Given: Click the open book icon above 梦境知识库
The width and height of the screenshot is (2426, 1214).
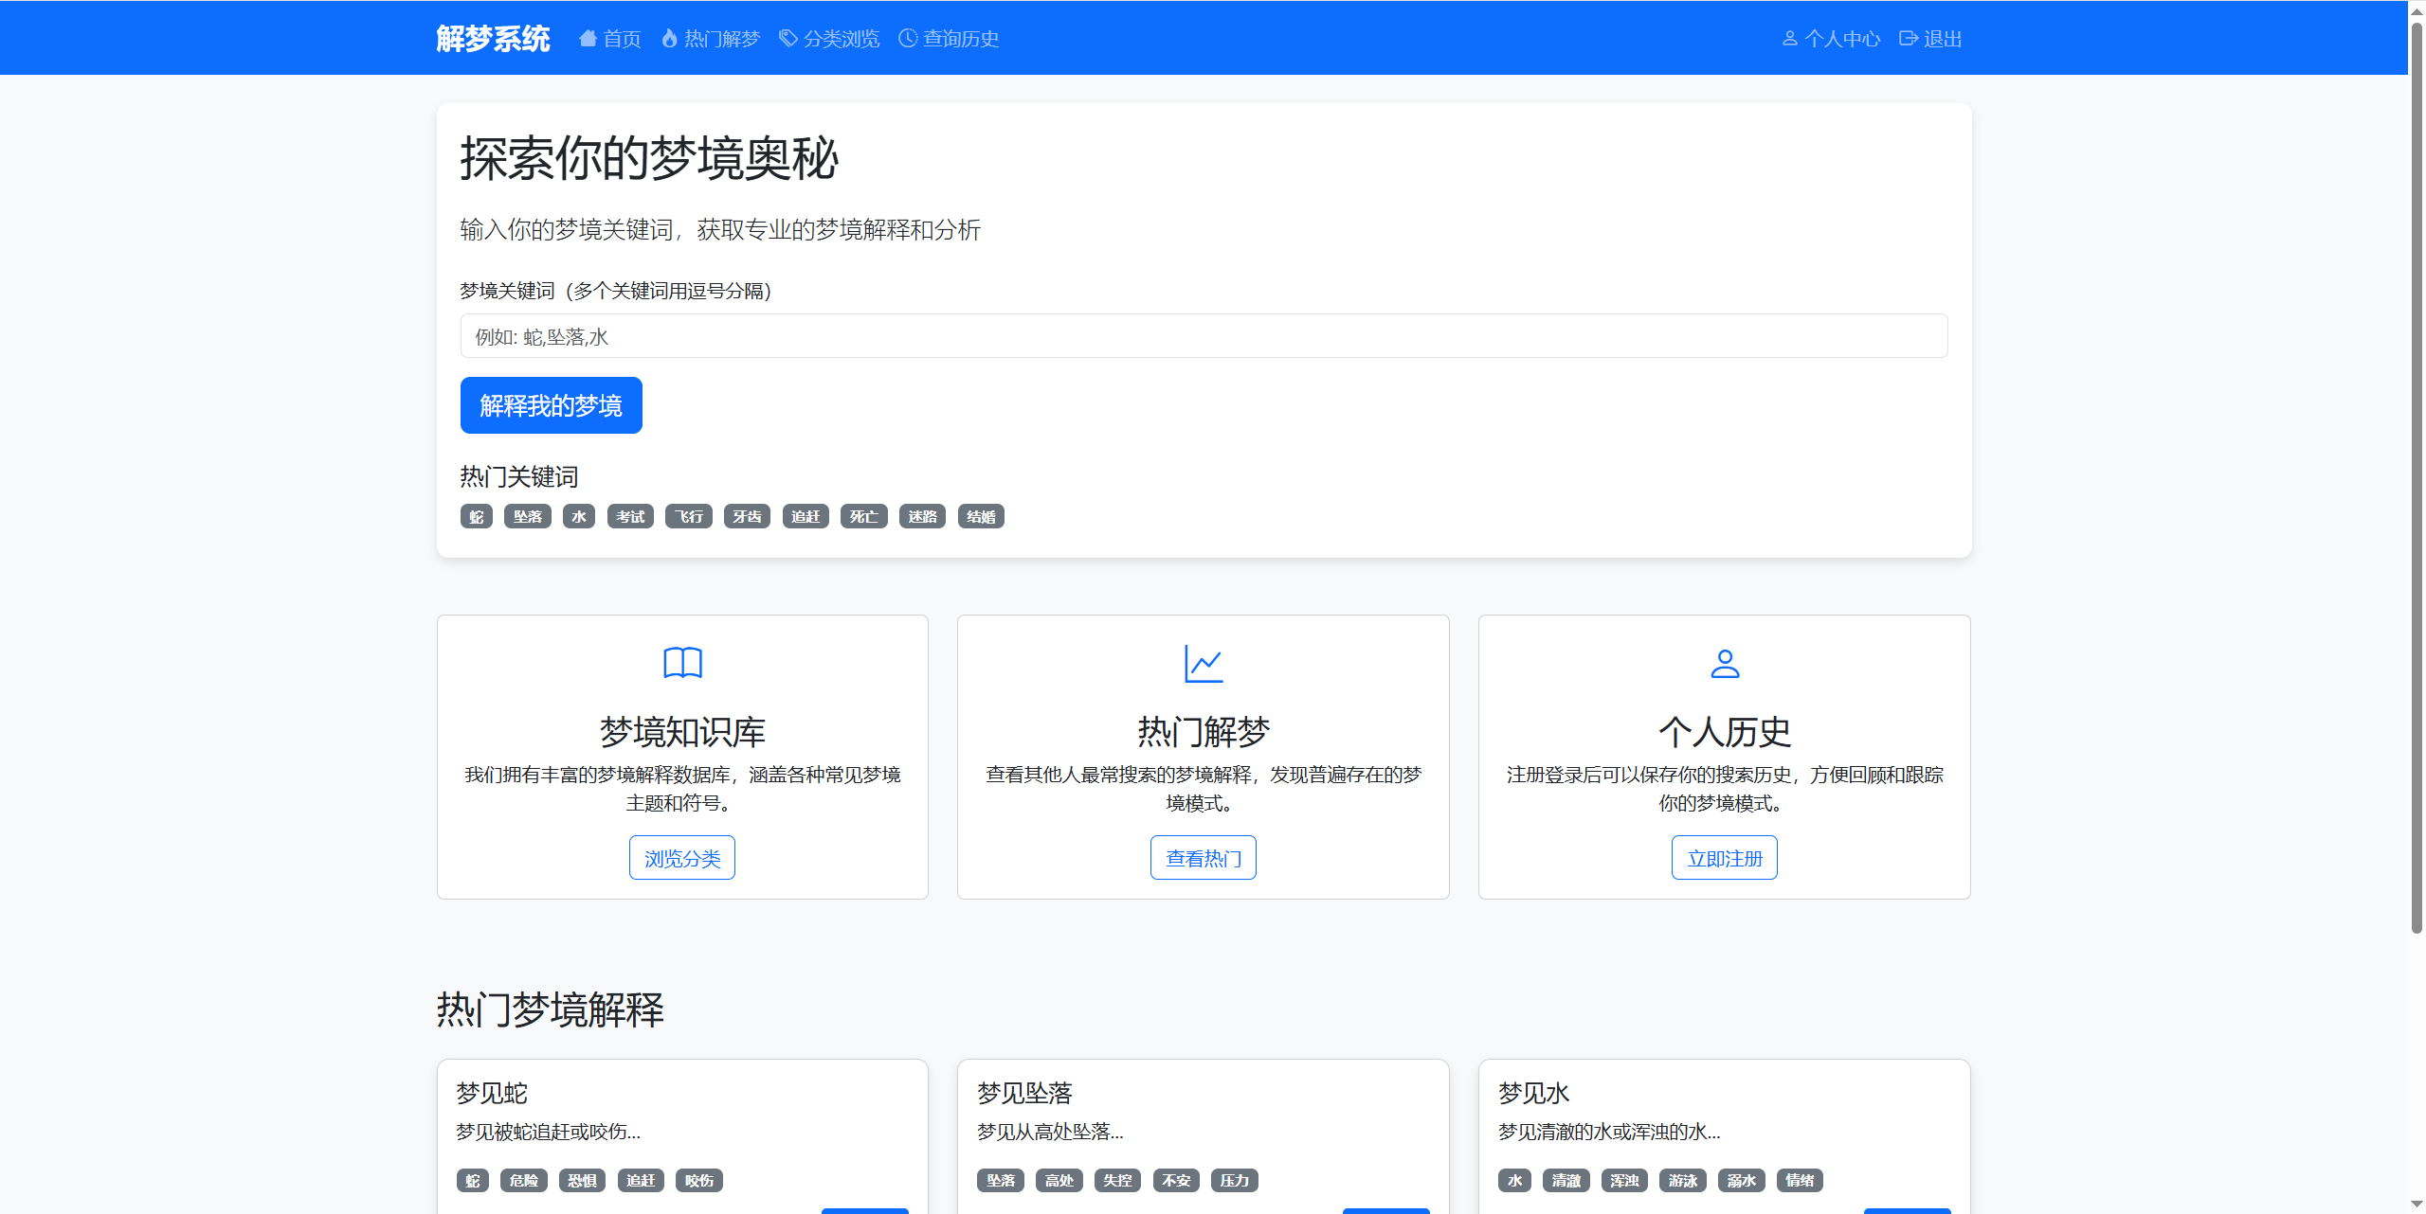Looking at the screenshot, I should 682,663.
